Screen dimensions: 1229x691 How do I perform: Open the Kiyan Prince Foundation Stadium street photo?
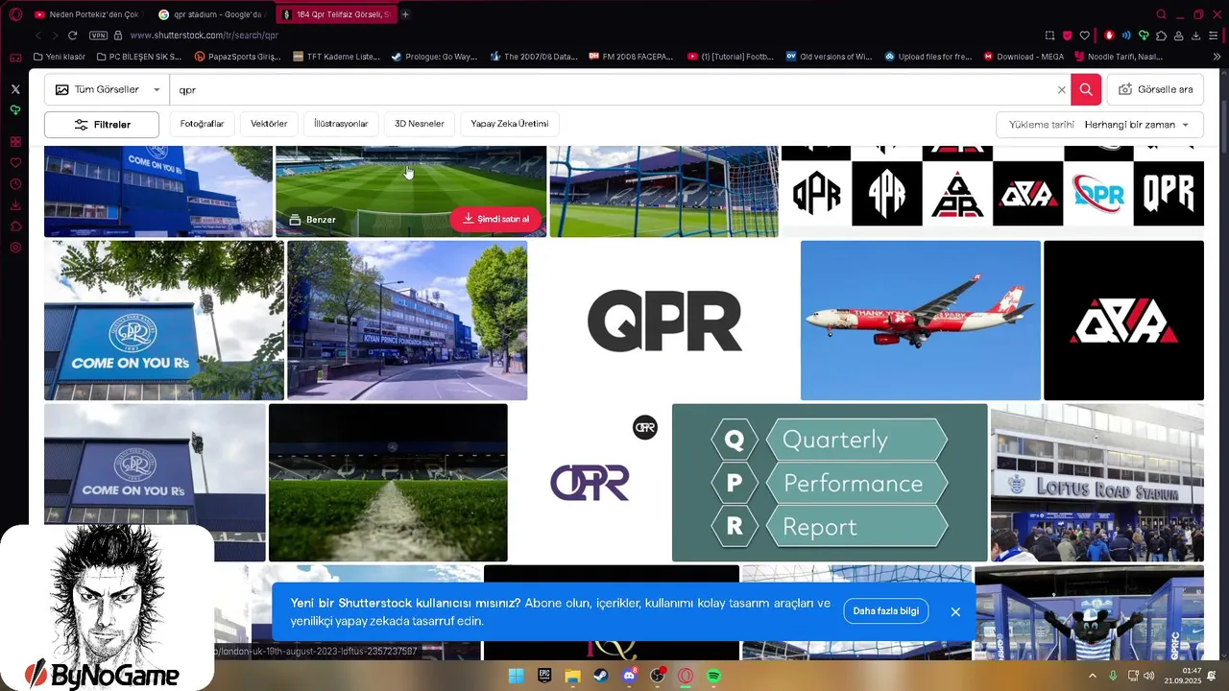coord(407,320)
